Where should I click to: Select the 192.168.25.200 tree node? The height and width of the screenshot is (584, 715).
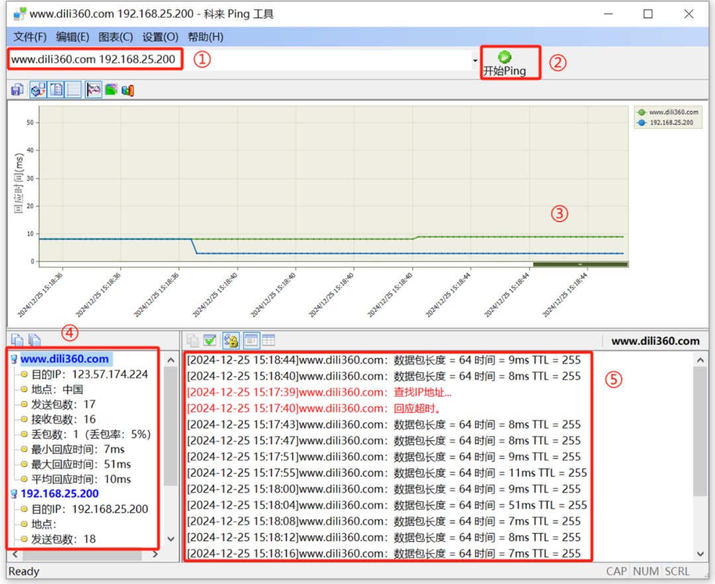click(60, 493)
